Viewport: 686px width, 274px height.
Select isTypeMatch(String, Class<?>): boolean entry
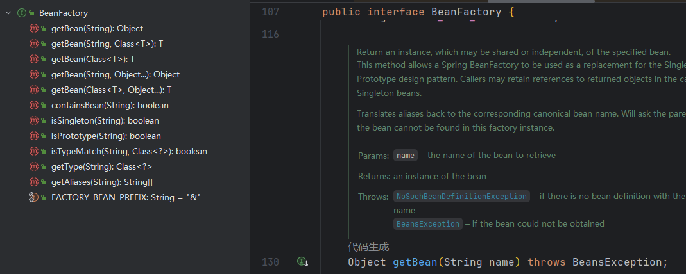point(129,151)
